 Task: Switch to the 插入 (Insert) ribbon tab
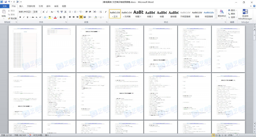pos(21,6)
